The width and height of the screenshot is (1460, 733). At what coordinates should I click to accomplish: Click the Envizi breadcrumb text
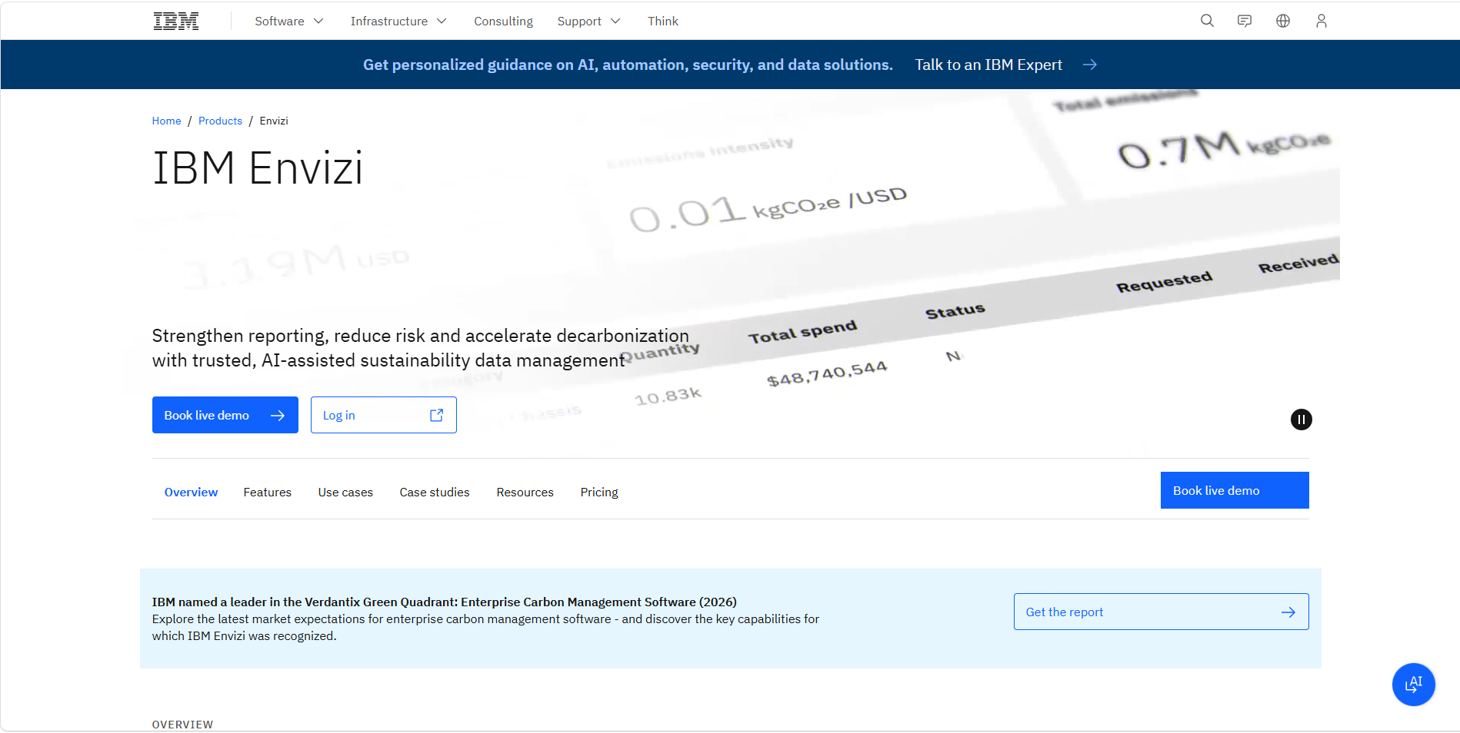click(274, 121)
